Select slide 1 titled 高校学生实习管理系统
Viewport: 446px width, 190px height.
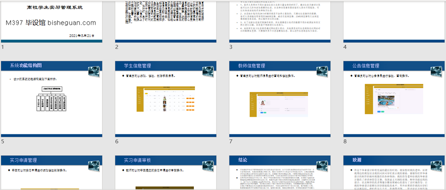(x=52, y=22)
